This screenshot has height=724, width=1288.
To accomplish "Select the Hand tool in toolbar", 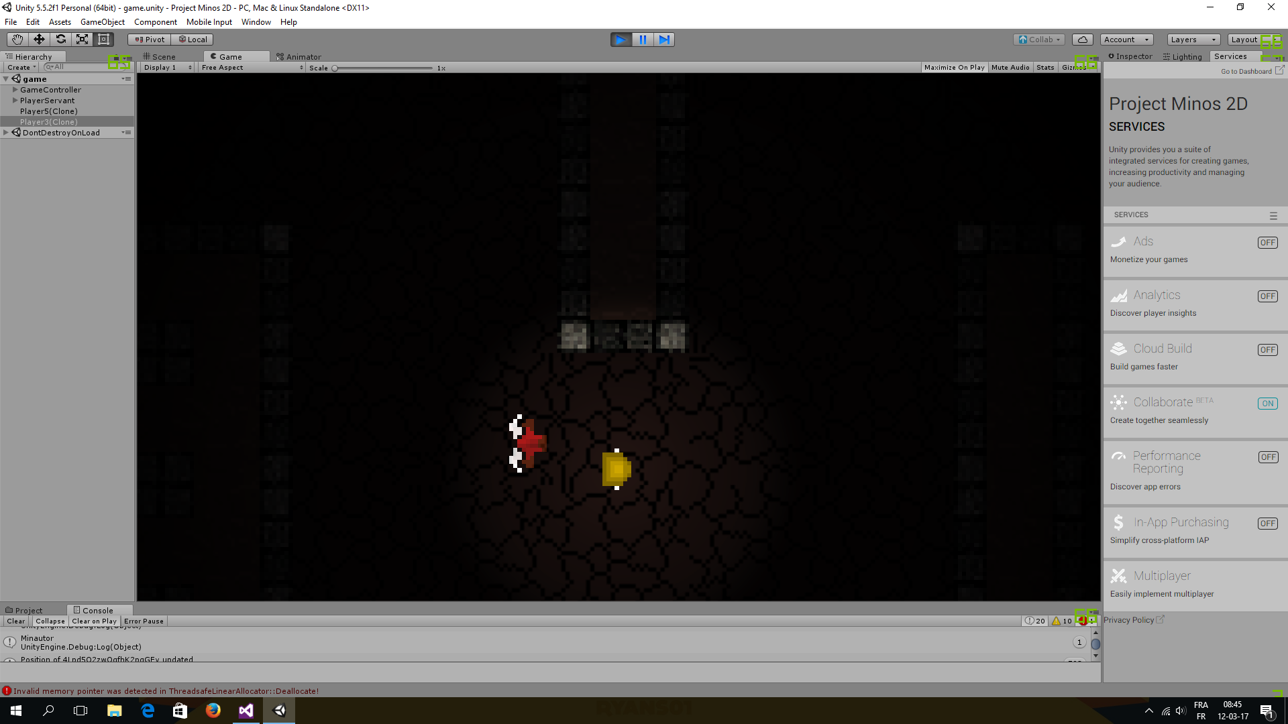I will [17, 40].
